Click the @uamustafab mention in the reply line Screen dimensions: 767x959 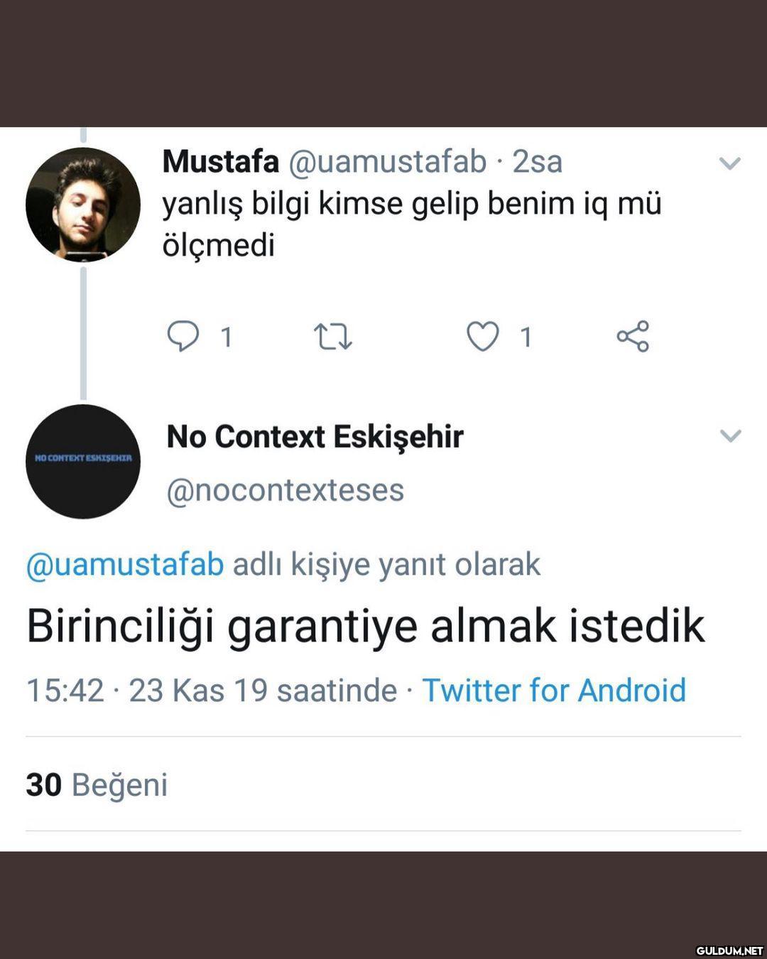click(x=125, y=565)
